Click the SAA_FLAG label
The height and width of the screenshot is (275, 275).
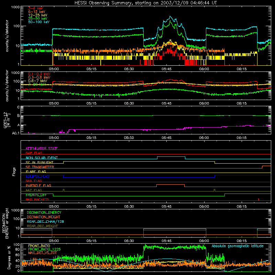click(x=34, y=181)
